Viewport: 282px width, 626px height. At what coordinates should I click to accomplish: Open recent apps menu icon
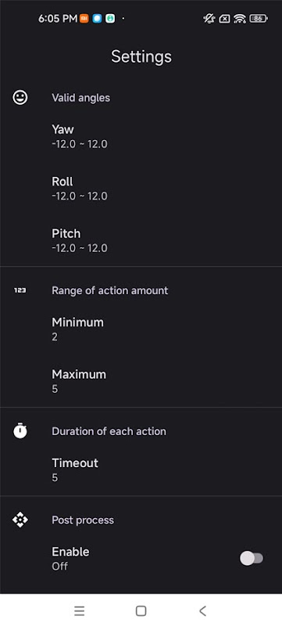[79, 610]
